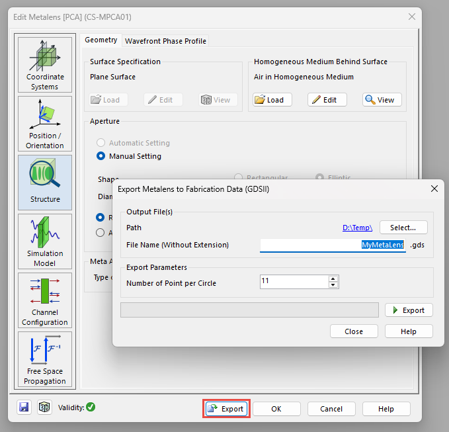This screenshot has width=449, height=432.
Task: Choose the Automatic Setting radio option
Action: point(101,143)
